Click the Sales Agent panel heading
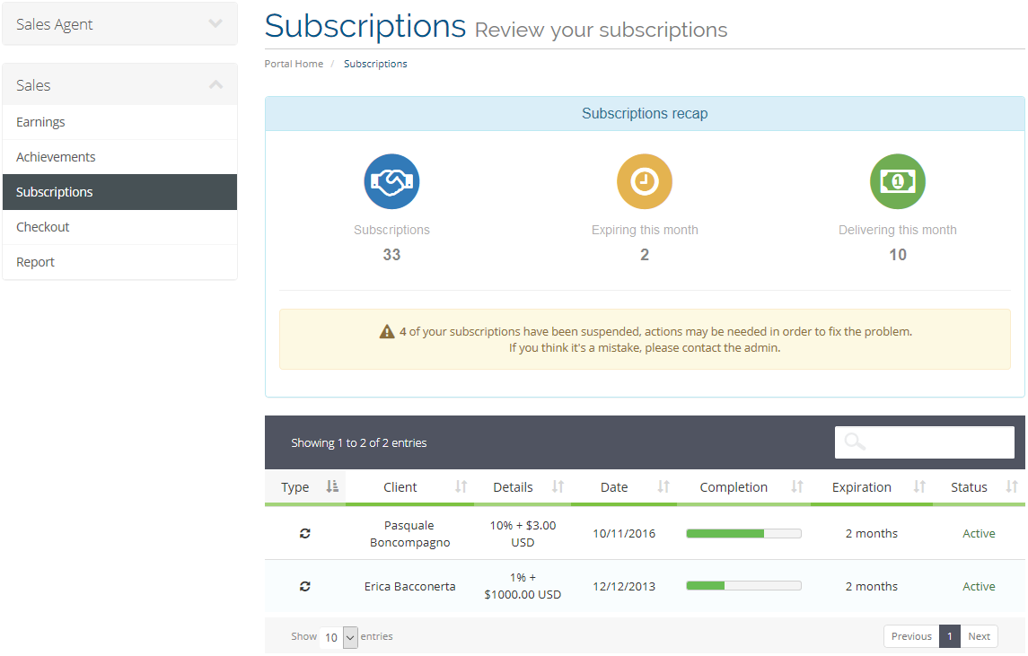The width and height of the screenshot is (1028, 656). [120, 24]
